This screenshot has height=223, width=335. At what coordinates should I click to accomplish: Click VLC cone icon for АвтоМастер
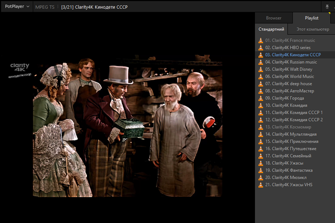(261, 91)
